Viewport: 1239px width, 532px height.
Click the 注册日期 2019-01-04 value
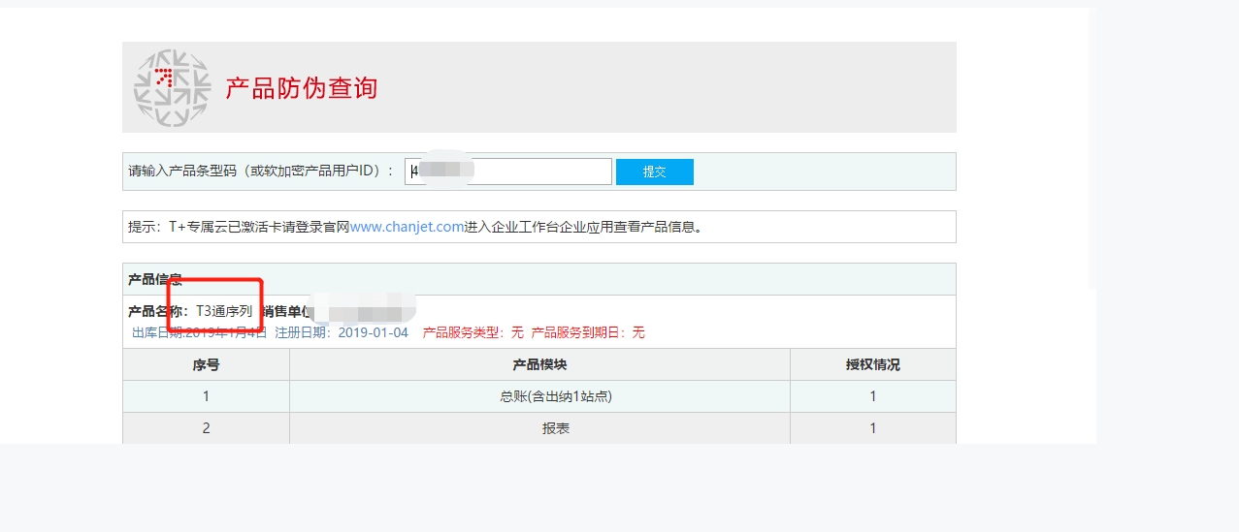[x=374, y=332]
